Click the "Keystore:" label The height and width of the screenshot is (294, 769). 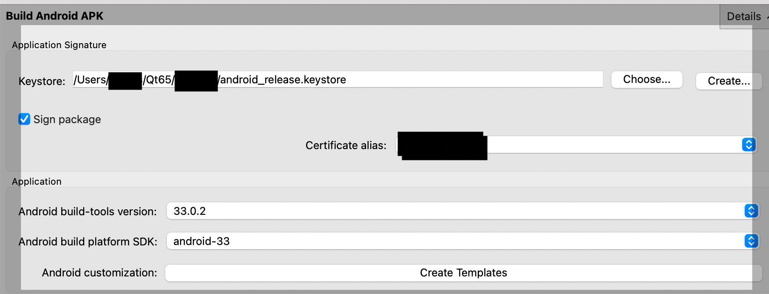click(x=42, y=81)
